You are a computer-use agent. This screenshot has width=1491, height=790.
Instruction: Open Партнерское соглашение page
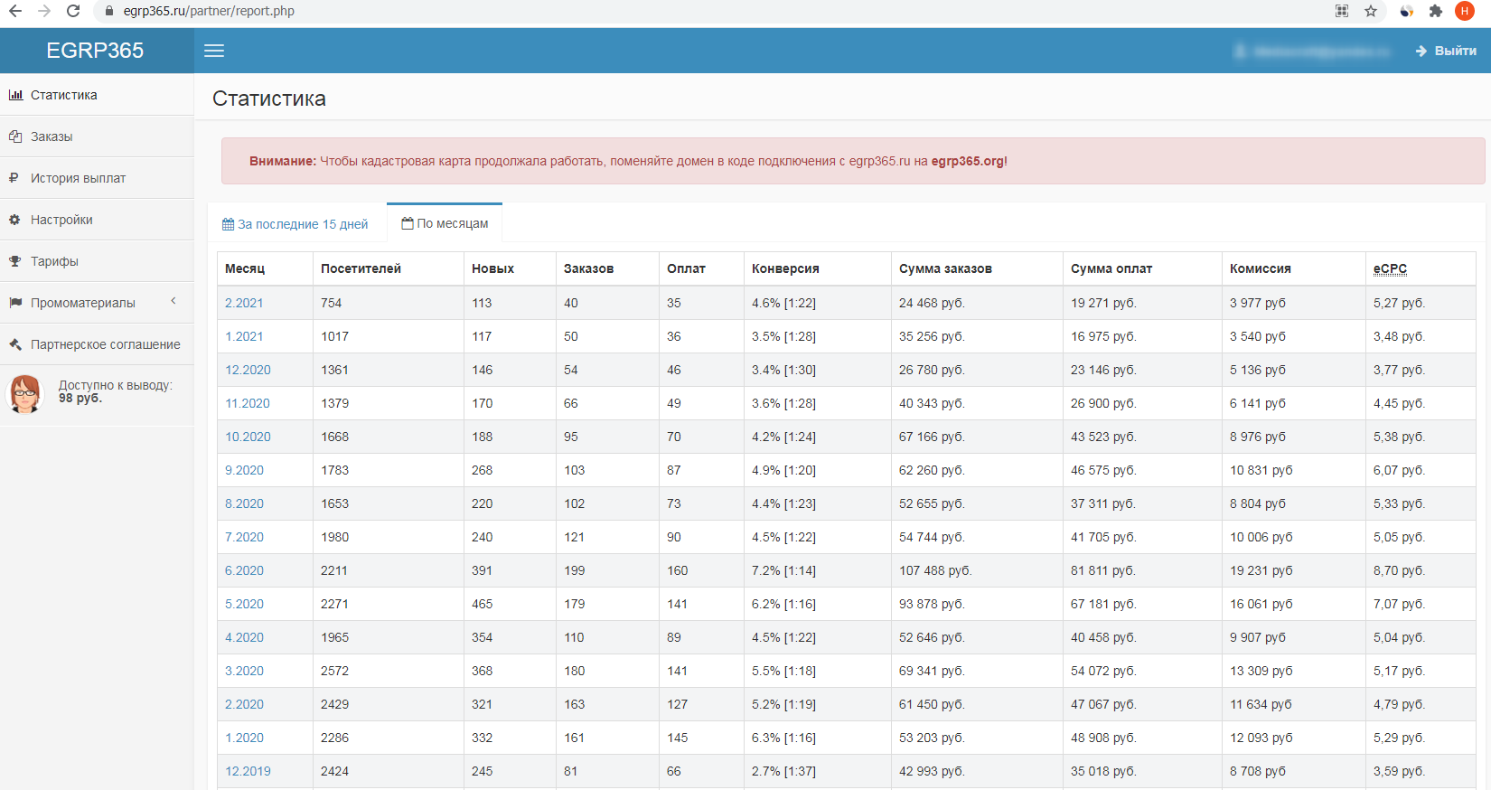point(105,344)
